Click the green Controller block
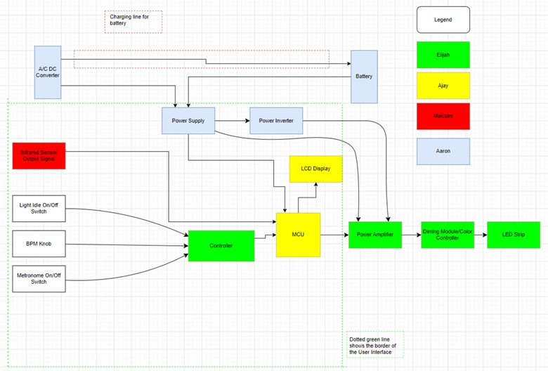 click(x=221, y=245)
